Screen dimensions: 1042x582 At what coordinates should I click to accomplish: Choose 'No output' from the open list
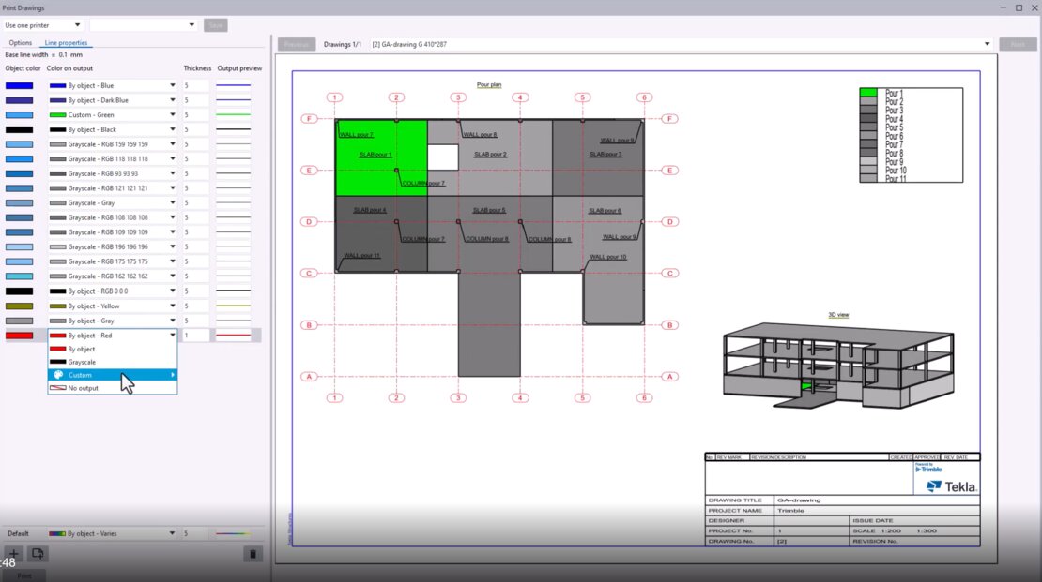(x=113, y=388)
